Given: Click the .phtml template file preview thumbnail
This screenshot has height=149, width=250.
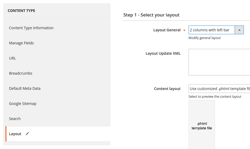Looking at the screenshot, I should tap(202, 125).
